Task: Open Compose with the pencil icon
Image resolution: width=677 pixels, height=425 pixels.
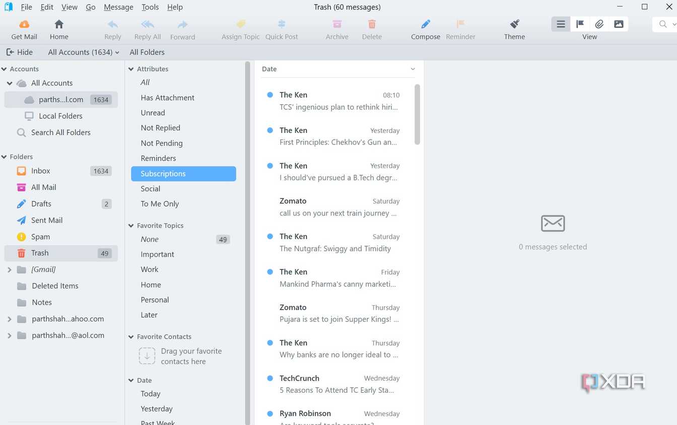Action: click(x=426, y=24)
